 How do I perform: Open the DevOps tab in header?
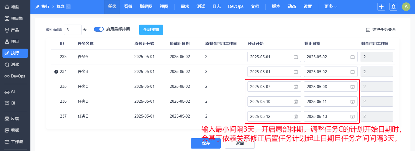point(236,7)
